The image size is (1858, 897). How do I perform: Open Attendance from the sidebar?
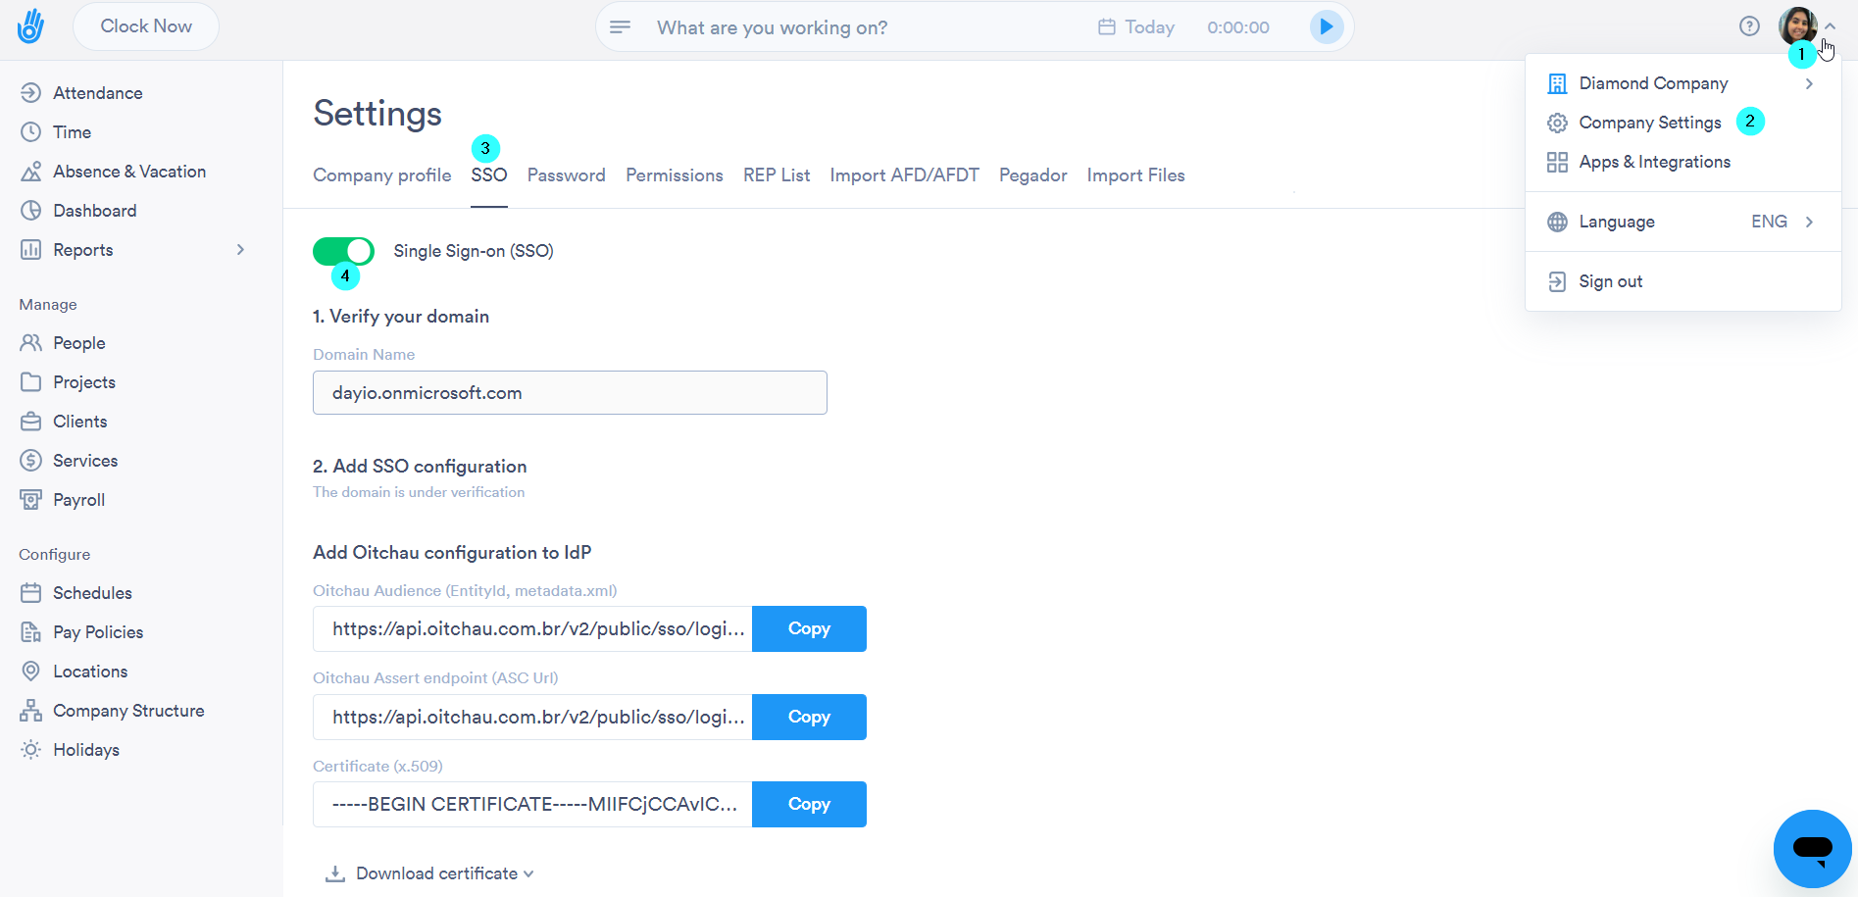click(x=97, y=93)
